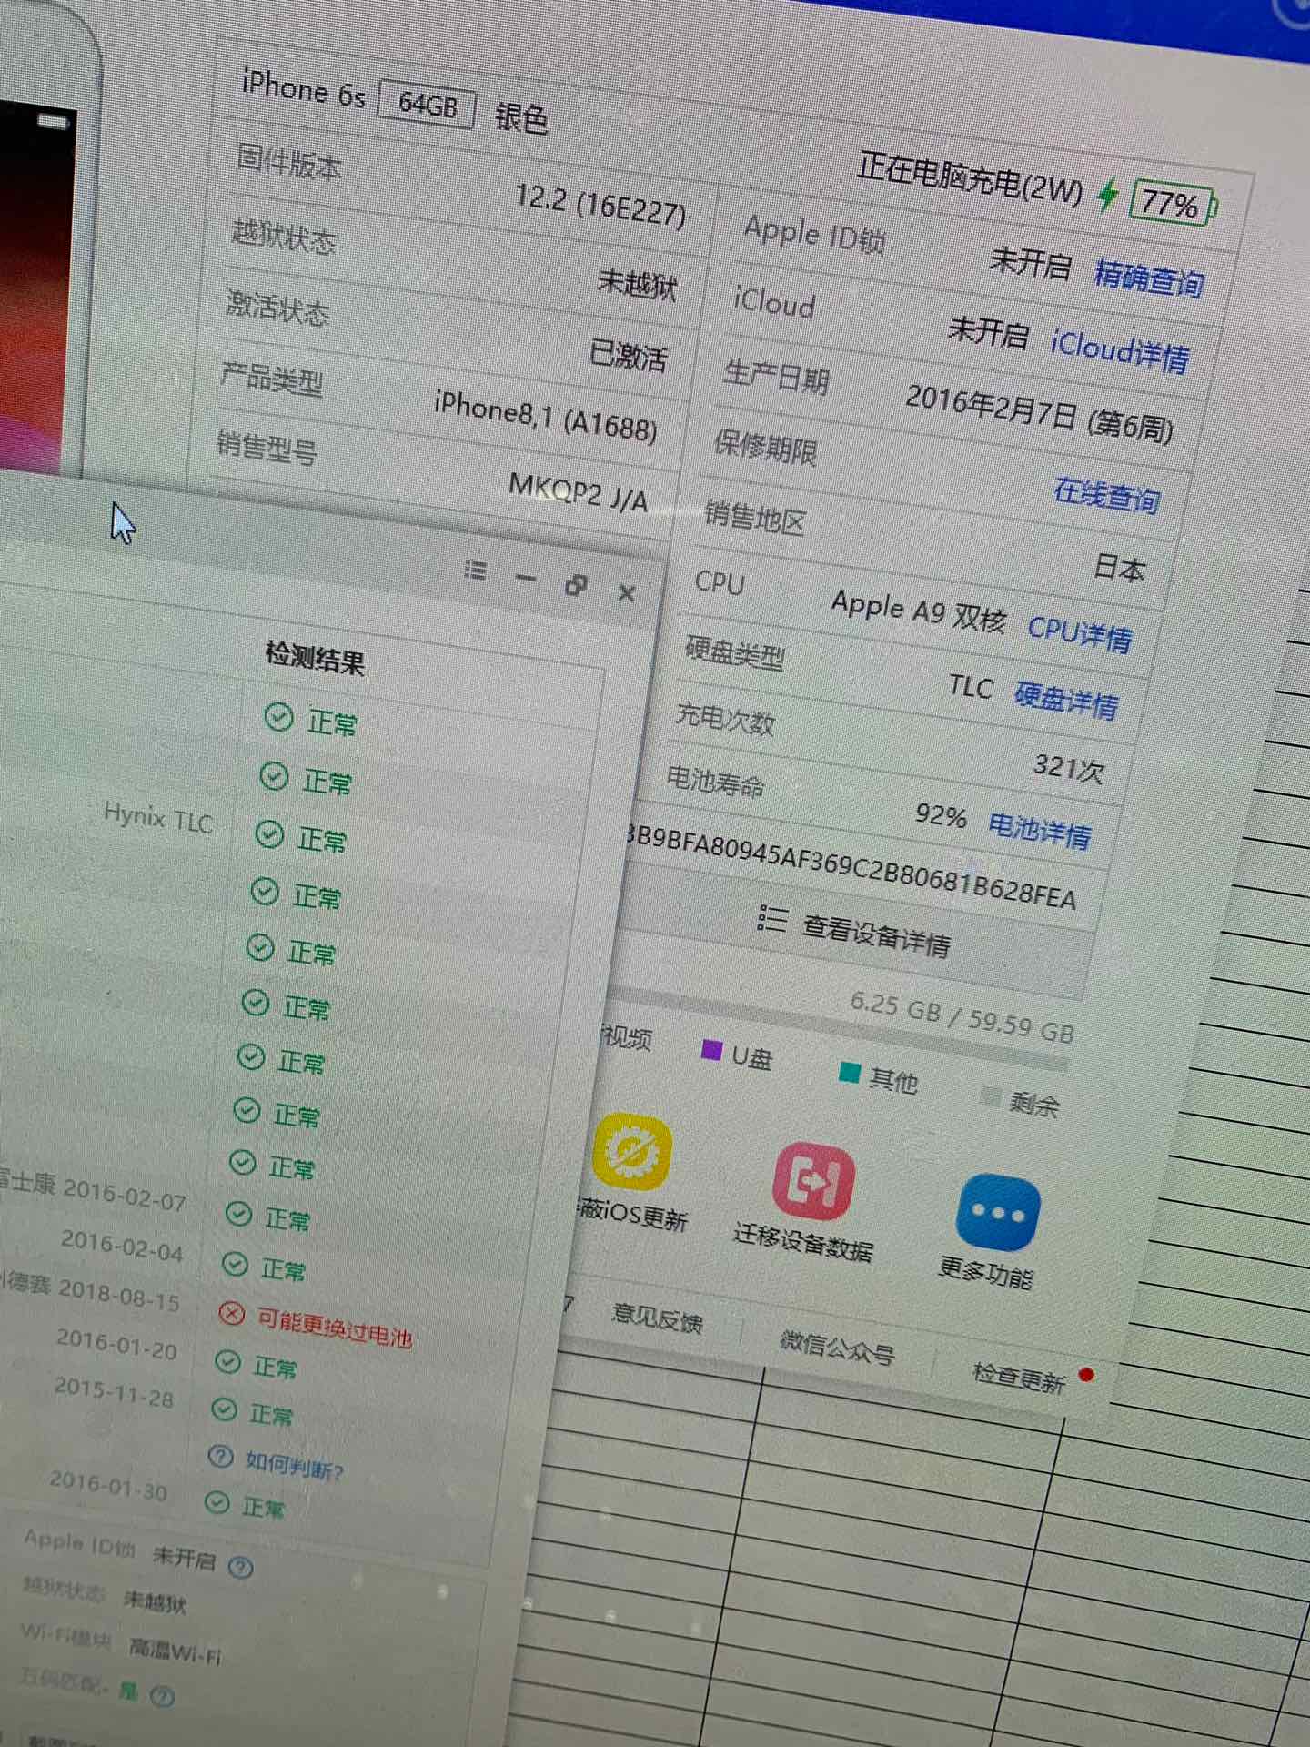Click the help icon next to 五码匹配 是
The image size is (1310, 1747).
click(162, 1695)
